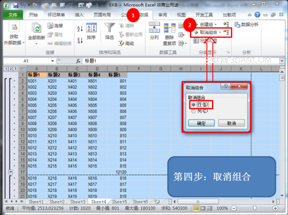Image resolution: width=288 pixels, height=215 pixels.
Task: Collapse the outline group with minus button
Action: (x=10, y=172)
